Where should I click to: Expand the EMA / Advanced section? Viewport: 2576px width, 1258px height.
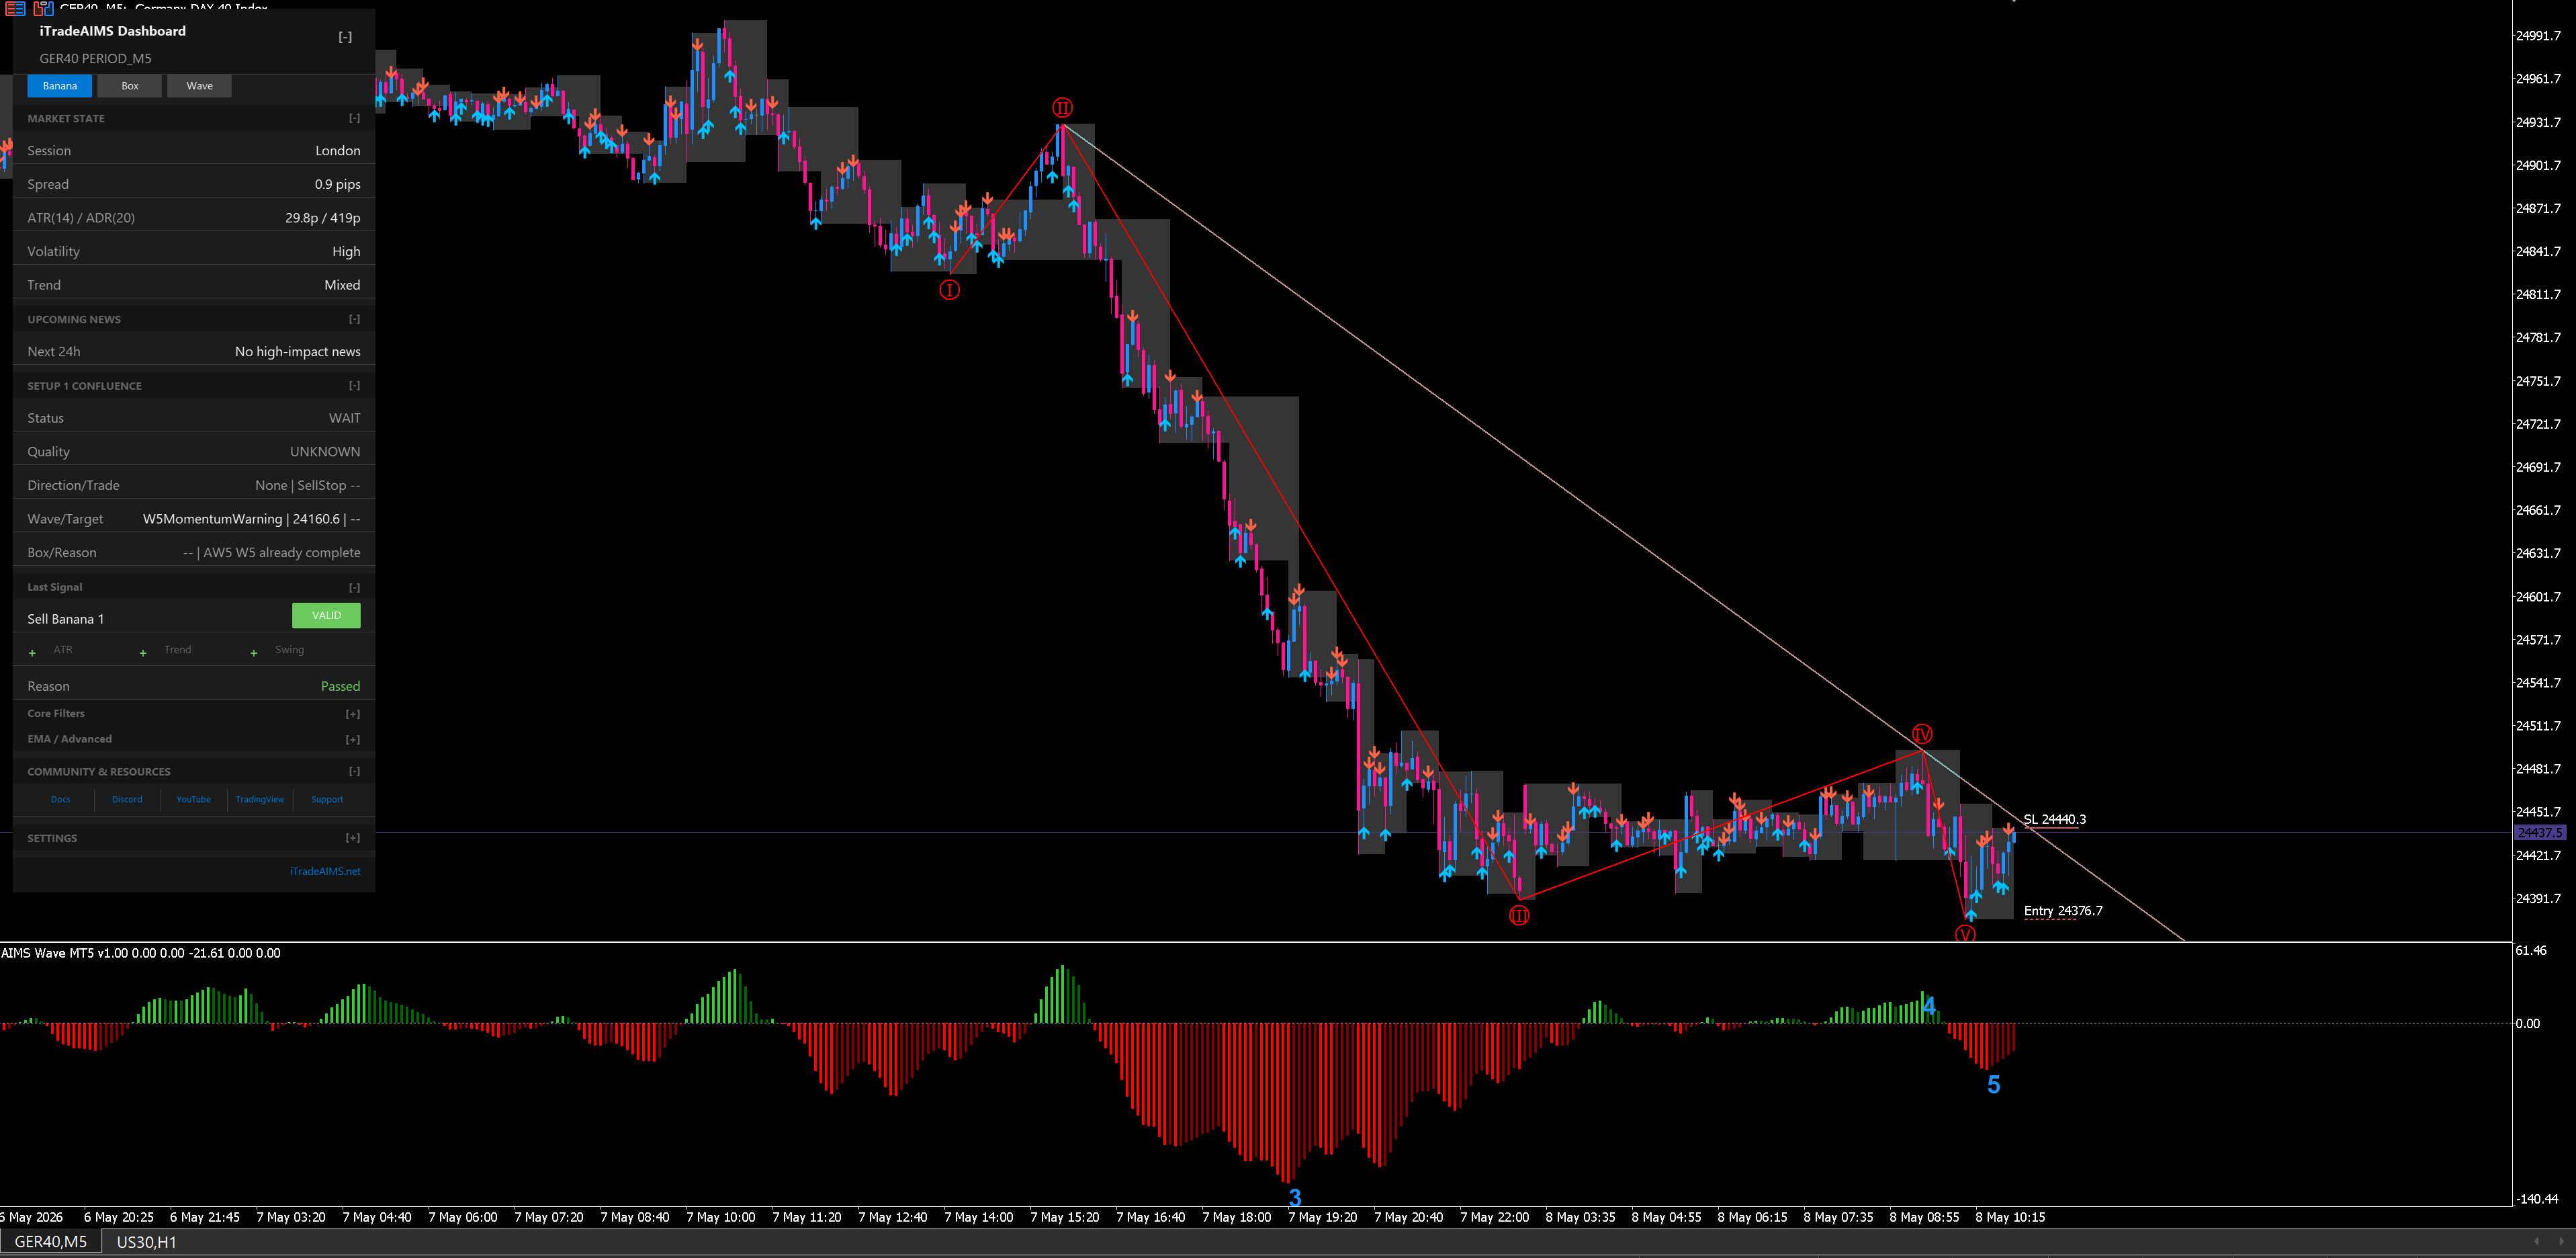[353, 740]
